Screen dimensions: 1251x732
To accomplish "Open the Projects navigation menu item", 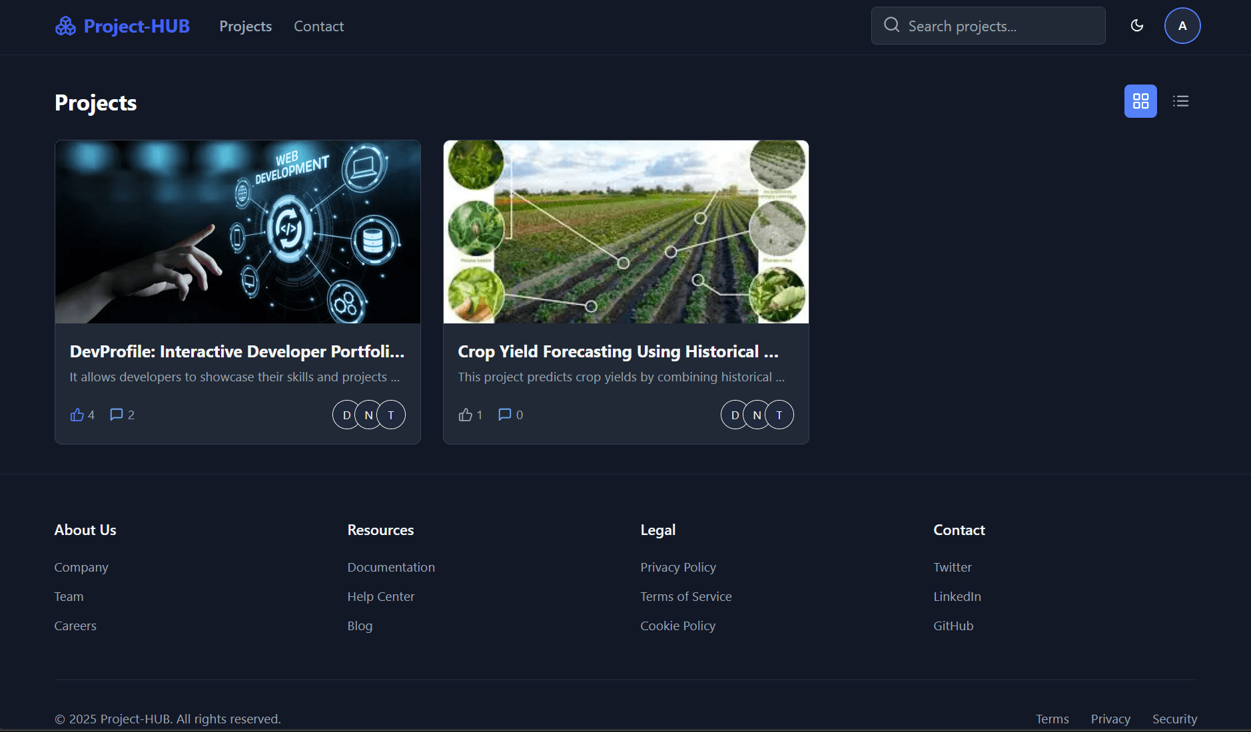I will point(245,27).
